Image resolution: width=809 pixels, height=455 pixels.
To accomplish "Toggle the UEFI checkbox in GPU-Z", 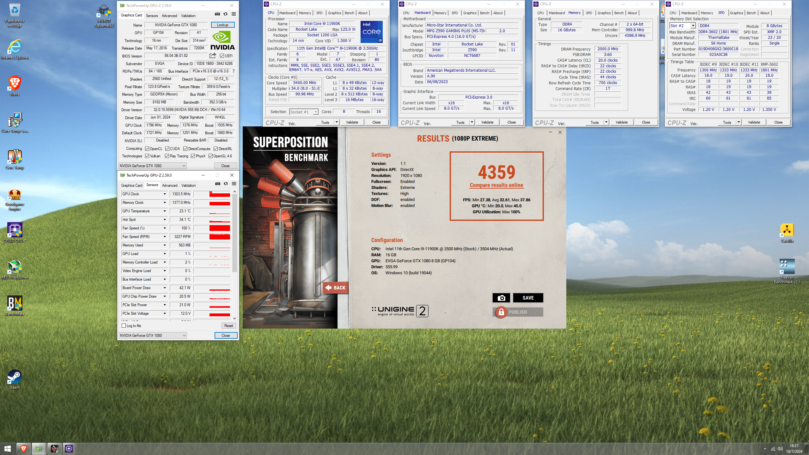I will [x=222, y=56].
